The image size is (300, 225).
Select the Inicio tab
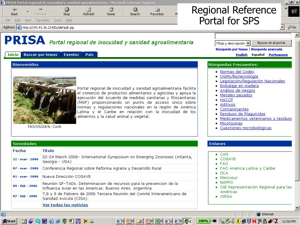[13, 54]
